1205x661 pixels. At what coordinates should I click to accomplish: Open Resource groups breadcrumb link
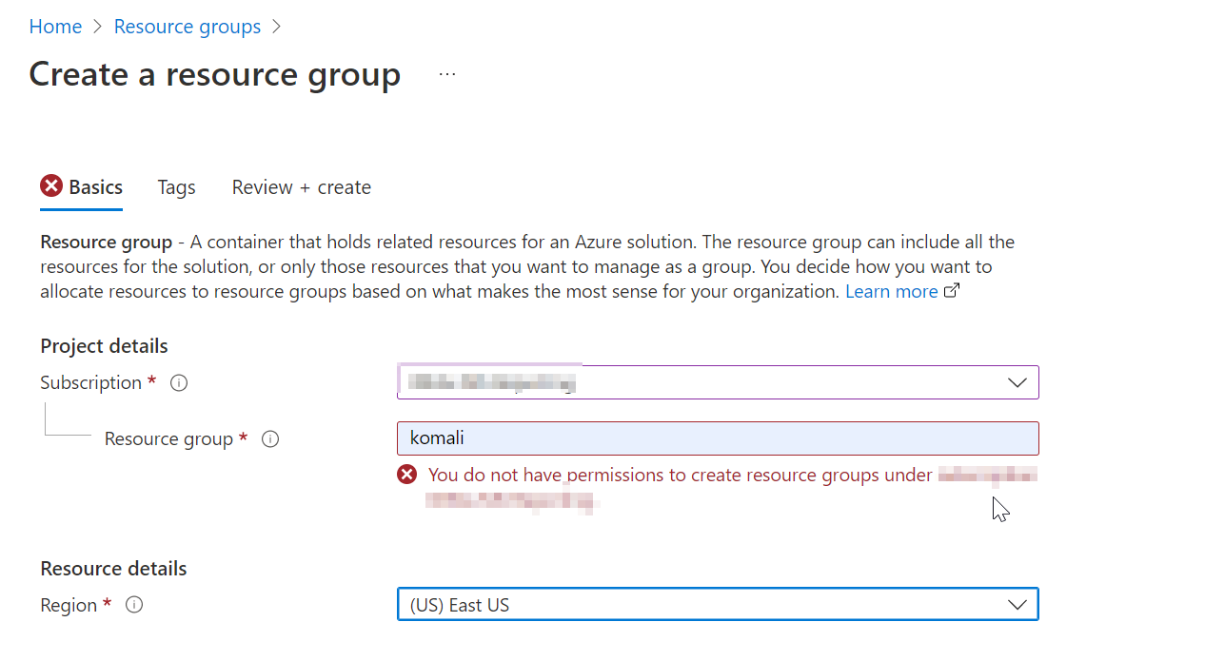188,27
